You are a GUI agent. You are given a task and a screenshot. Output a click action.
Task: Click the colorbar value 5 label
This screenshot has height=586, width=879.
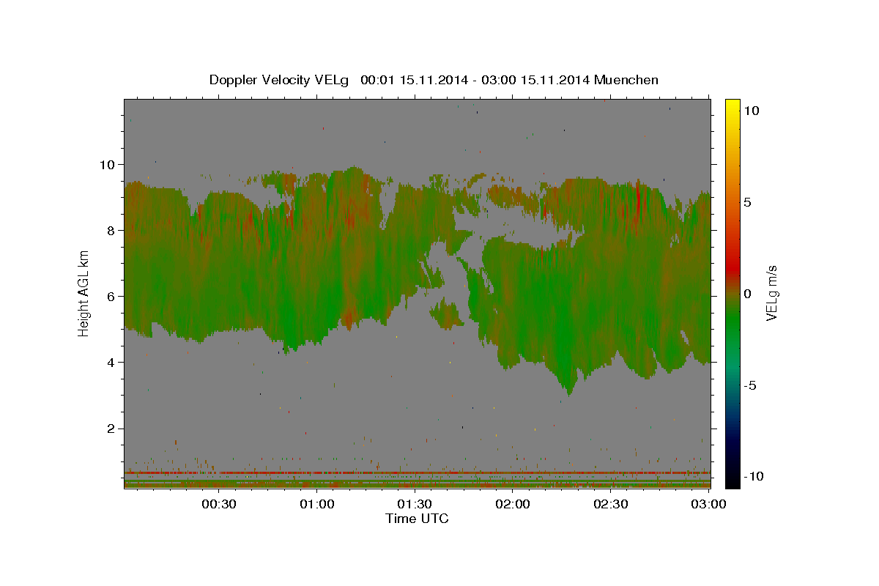[x=748, y=202]
